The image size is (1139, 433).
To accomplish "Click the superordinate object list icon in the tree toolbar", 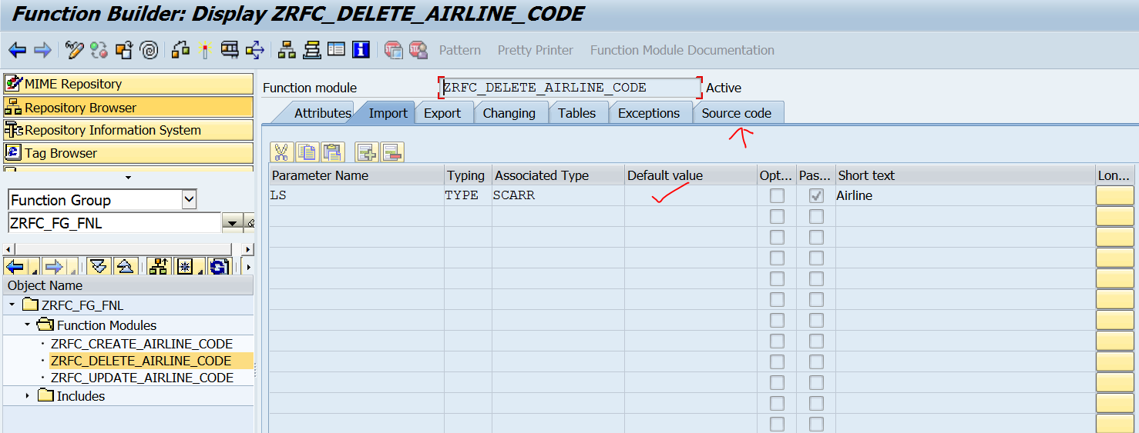I will [x=159, y=267].
